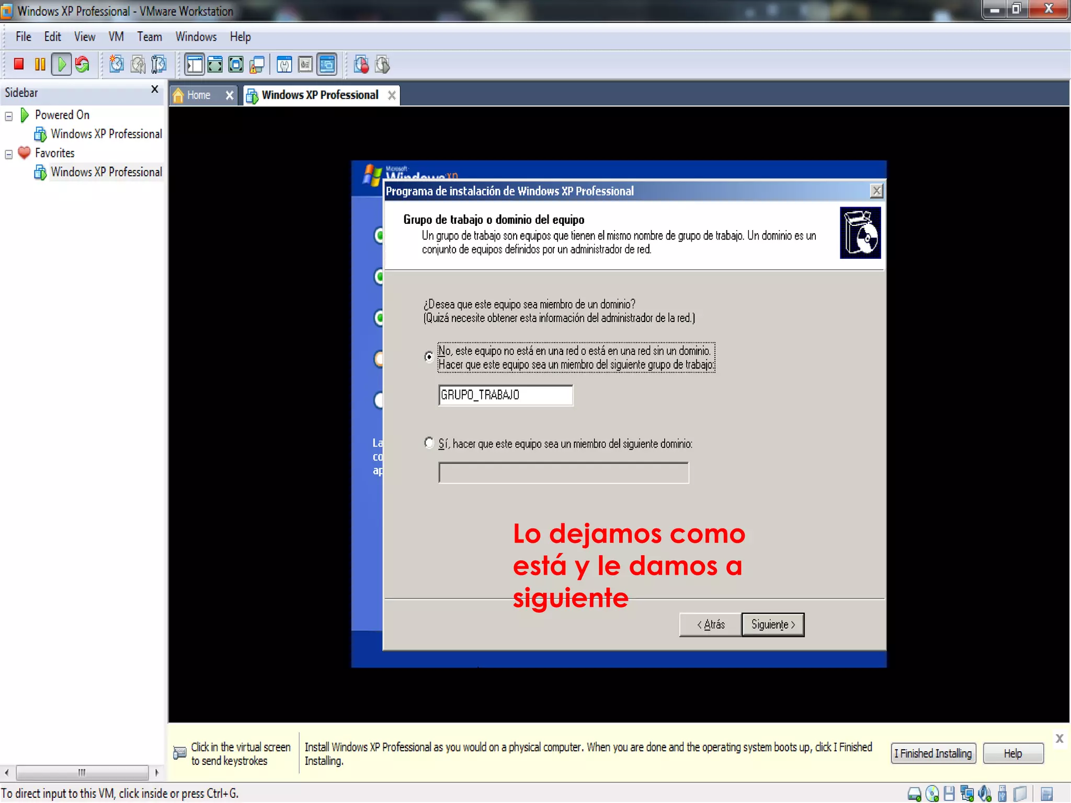Collapse the Powered On tree group
The image size is (1071, 803).
8,116
